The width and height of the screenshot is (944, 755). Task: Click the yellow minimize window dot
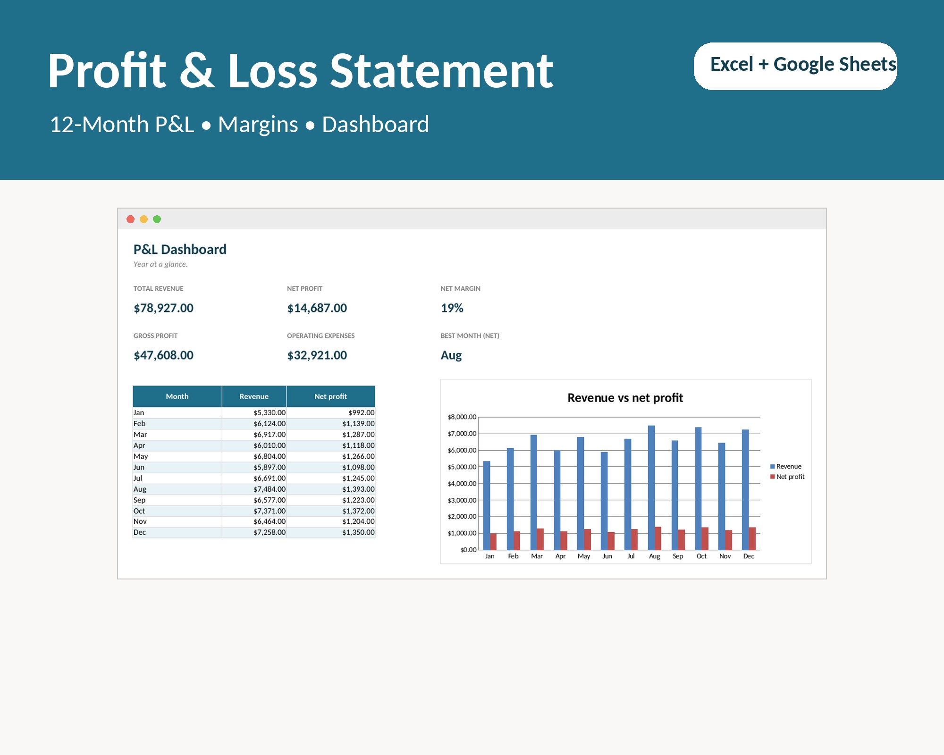point(144,219)
